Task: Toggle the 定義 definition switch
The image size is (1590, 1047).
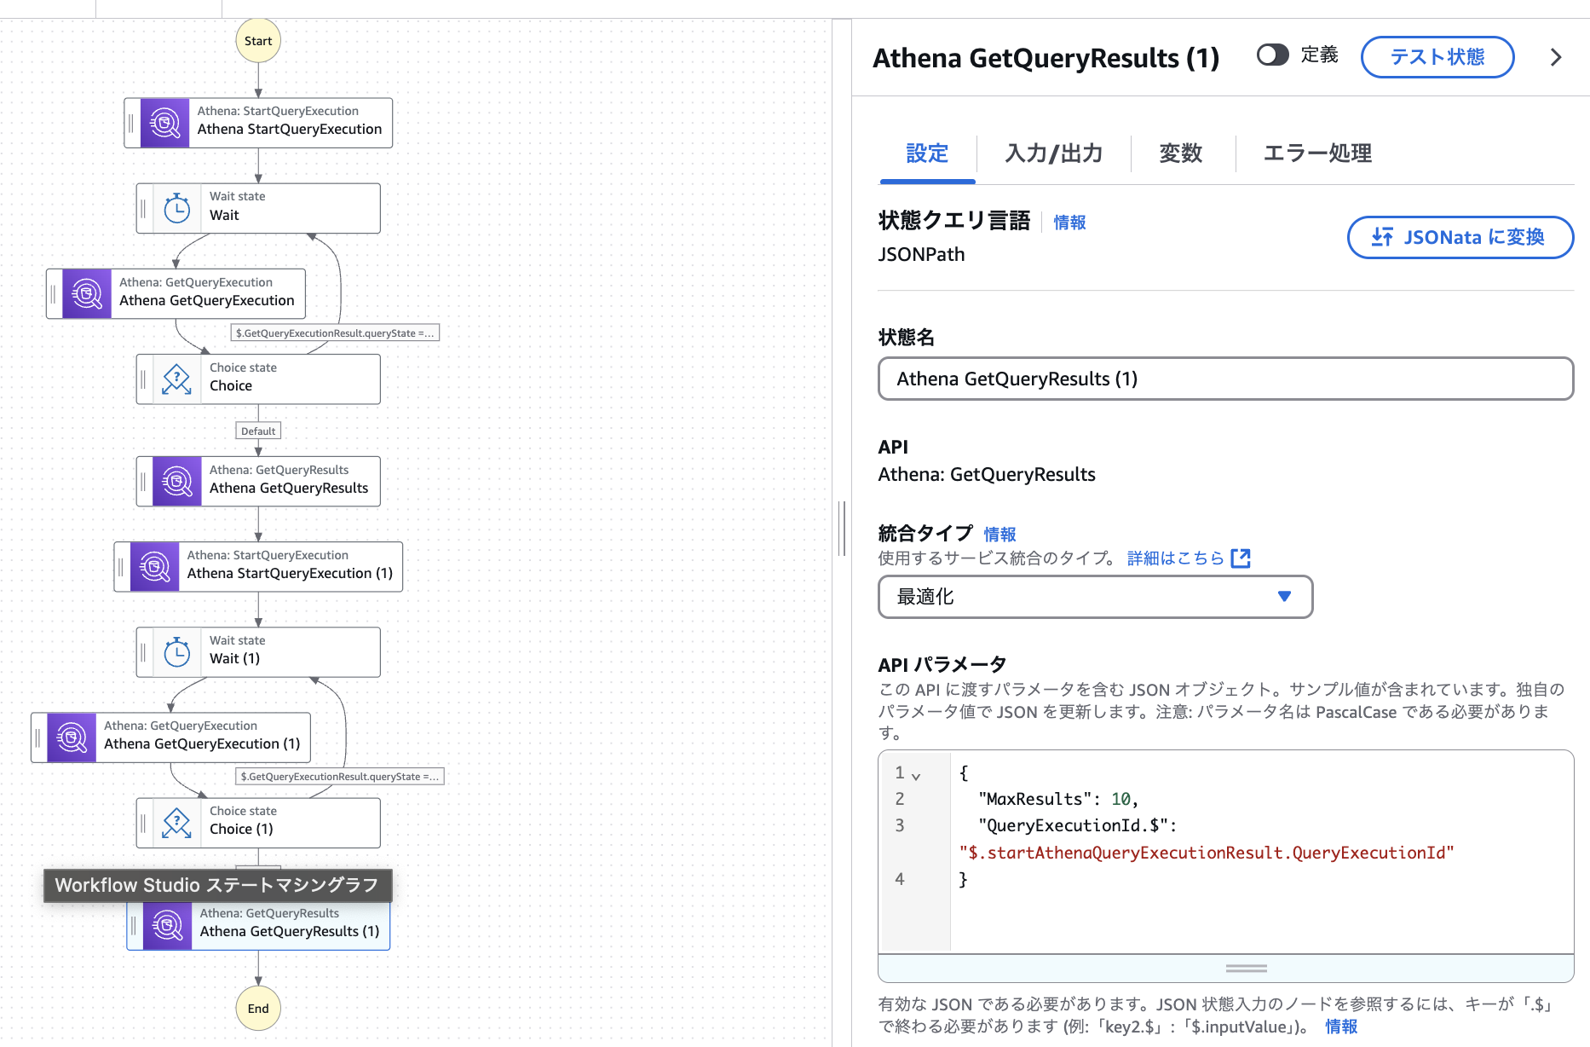Action: 1273,55
